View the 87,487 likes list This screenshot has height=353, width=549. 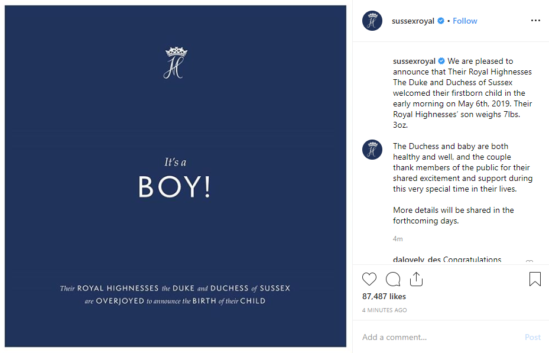384,296
